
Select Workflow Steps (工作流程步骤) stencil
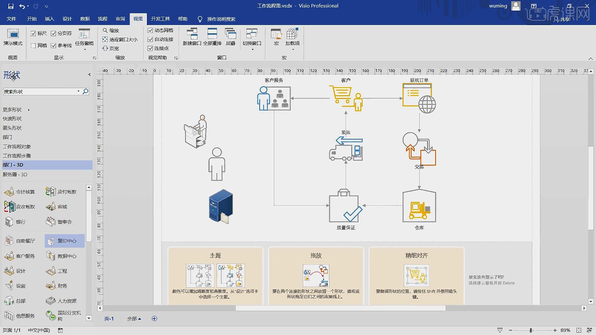17,156
